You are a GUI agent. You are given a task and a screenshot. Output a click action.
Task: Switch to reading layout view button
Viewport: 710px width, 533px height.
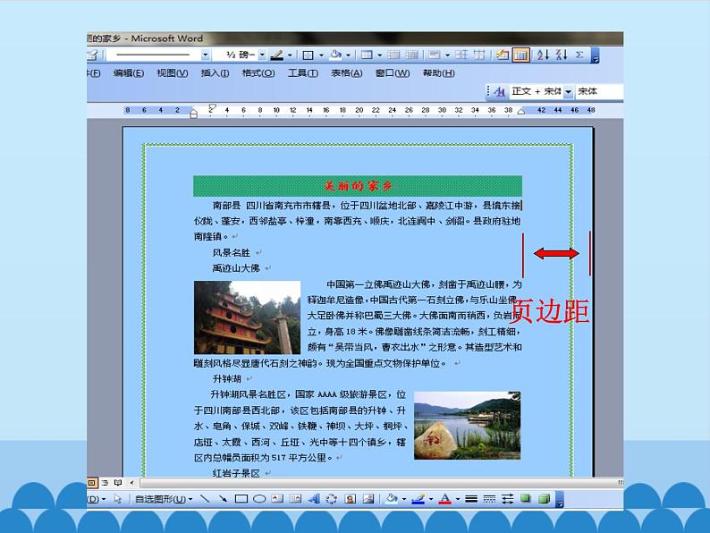tap(118, 483)
